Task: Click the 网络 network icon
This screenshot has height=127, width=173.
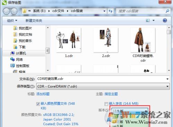Action: coord(12,60)
